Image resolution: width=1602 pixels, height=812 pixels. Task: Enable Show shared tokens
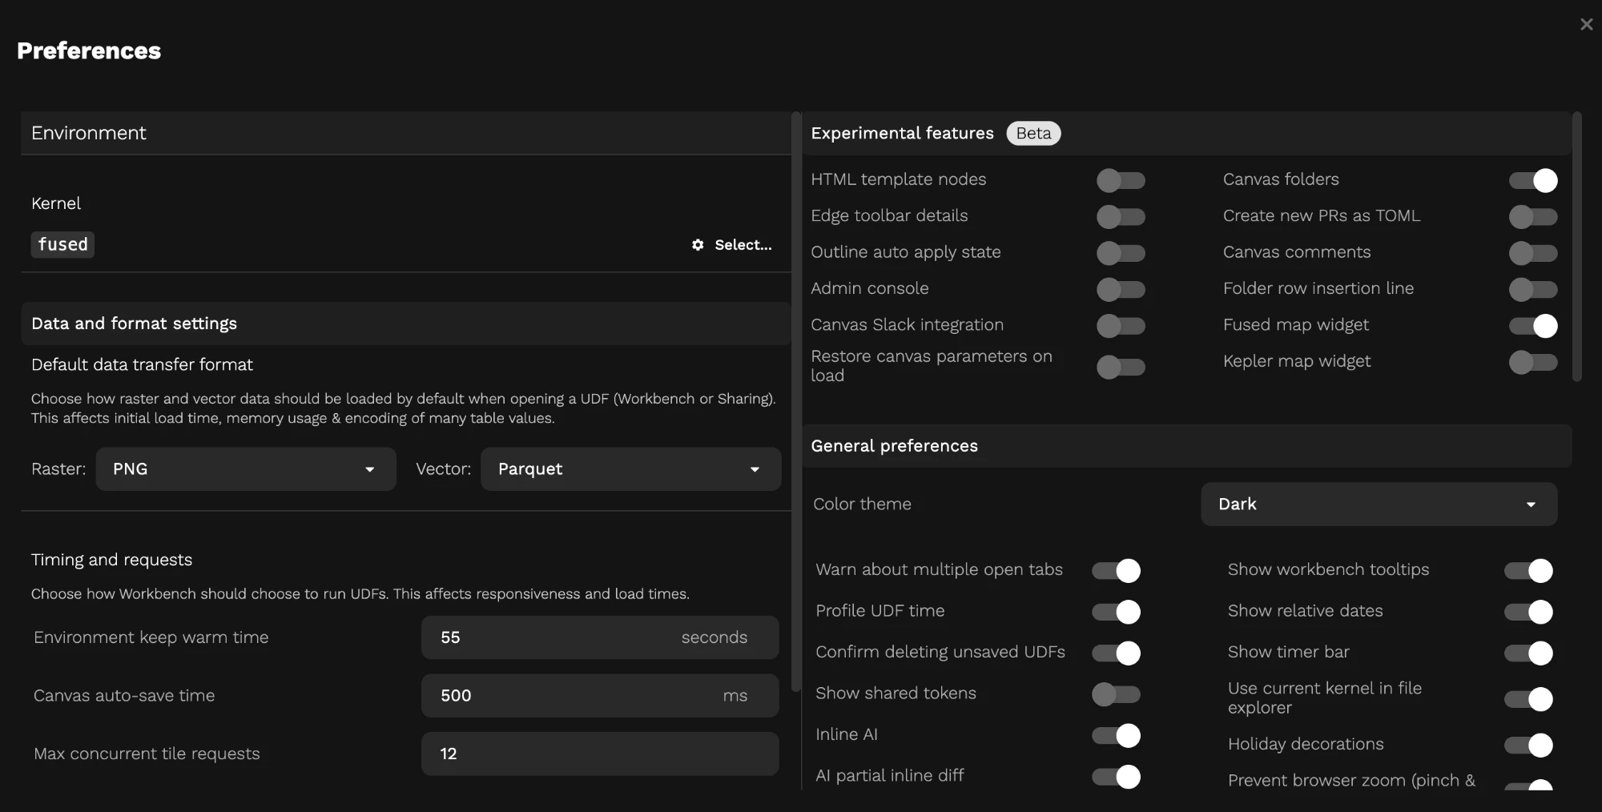[1116, 694]
